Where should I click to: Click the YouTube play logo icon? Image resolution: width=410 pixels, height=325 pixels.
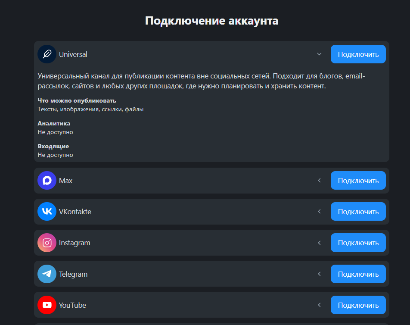[x=47, y=305]
